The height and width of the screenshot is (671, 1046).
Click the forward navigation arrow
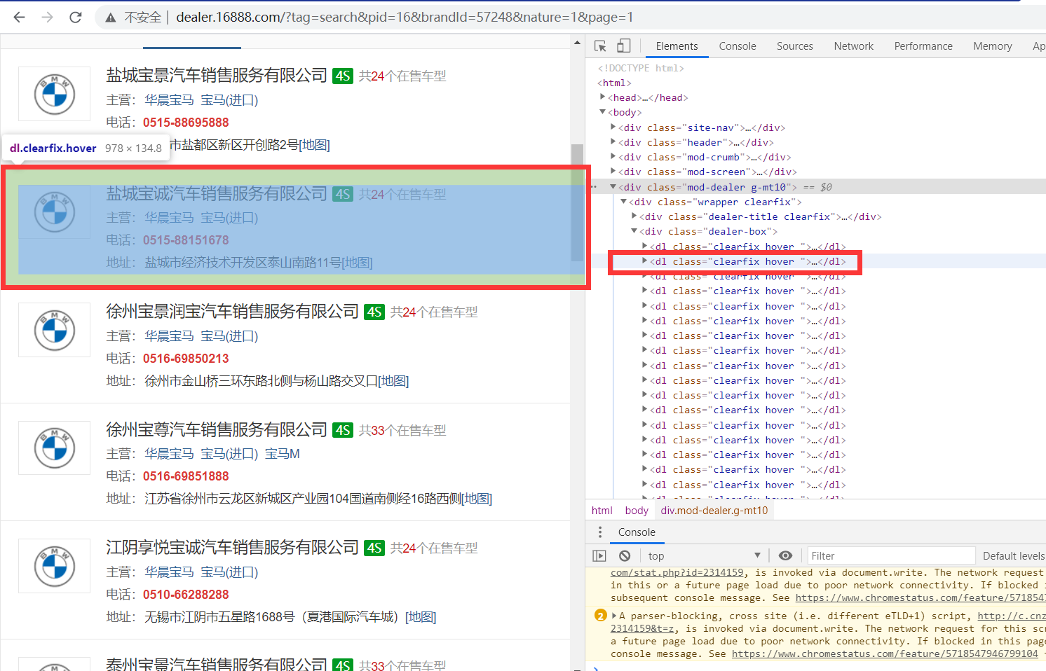46,17
